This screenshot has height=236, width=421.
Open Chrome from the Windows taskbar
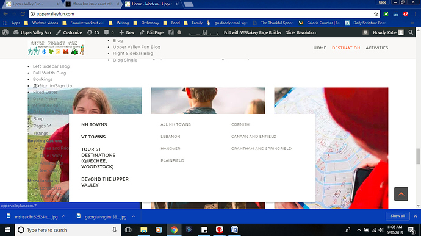[x=174, y=230]
